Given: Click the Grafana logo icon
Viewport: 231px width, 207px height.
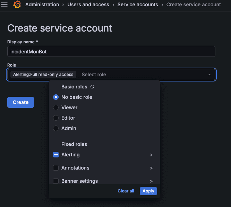Looking at the screenshot, I should click(x=17, y=5).
